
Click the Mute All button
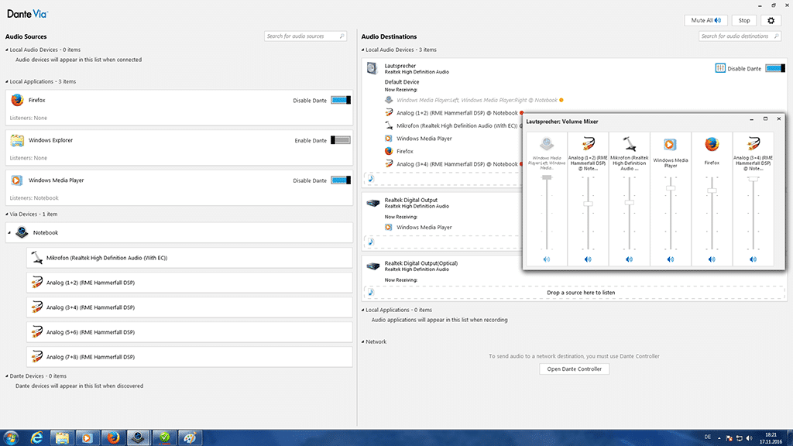coord(705,21)
